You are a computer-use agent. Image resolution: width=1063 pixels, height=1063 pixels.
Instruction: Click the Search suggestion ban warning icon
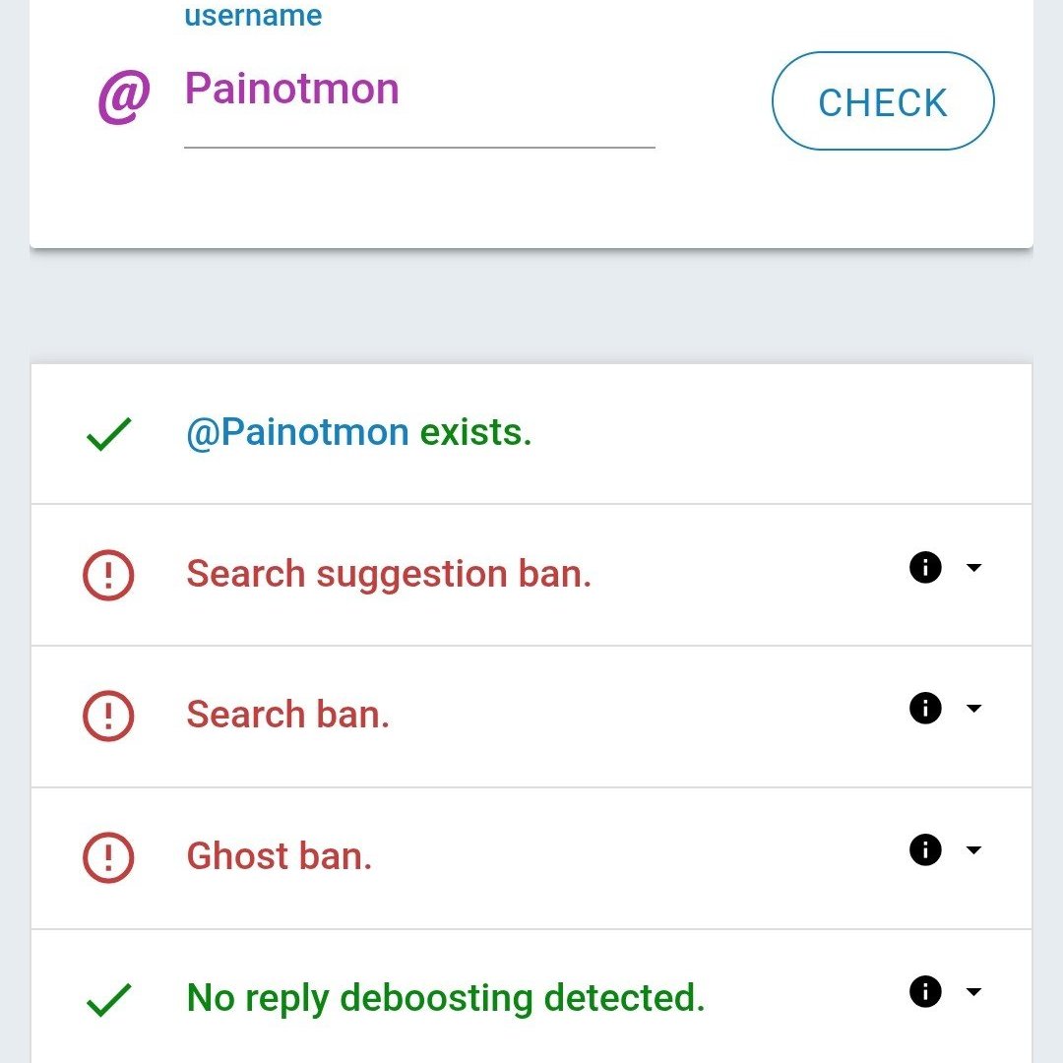click(108, 575)
